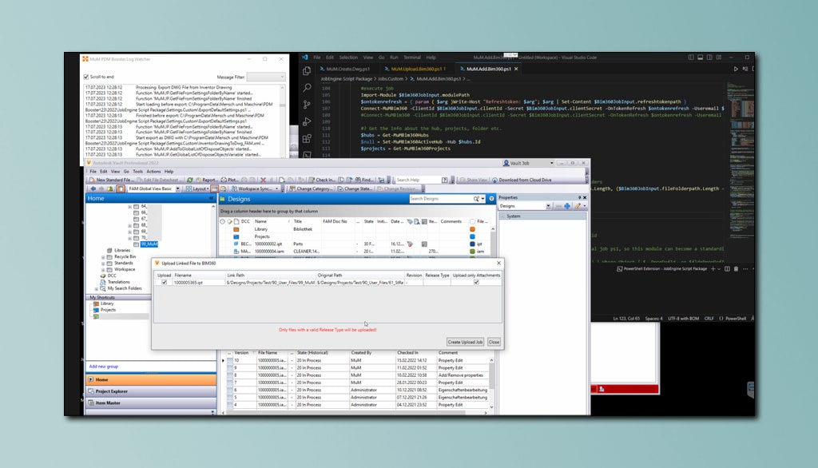Viewport: 818px width, 468px height.
Task: Open the Tools menu in Vault
Action: click(137, 172)
